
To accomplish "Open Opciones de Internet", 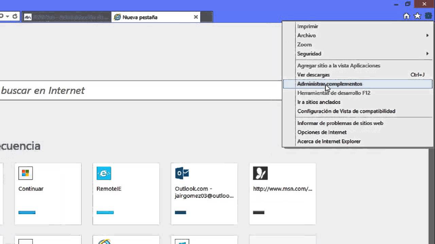I will point(358,133).
